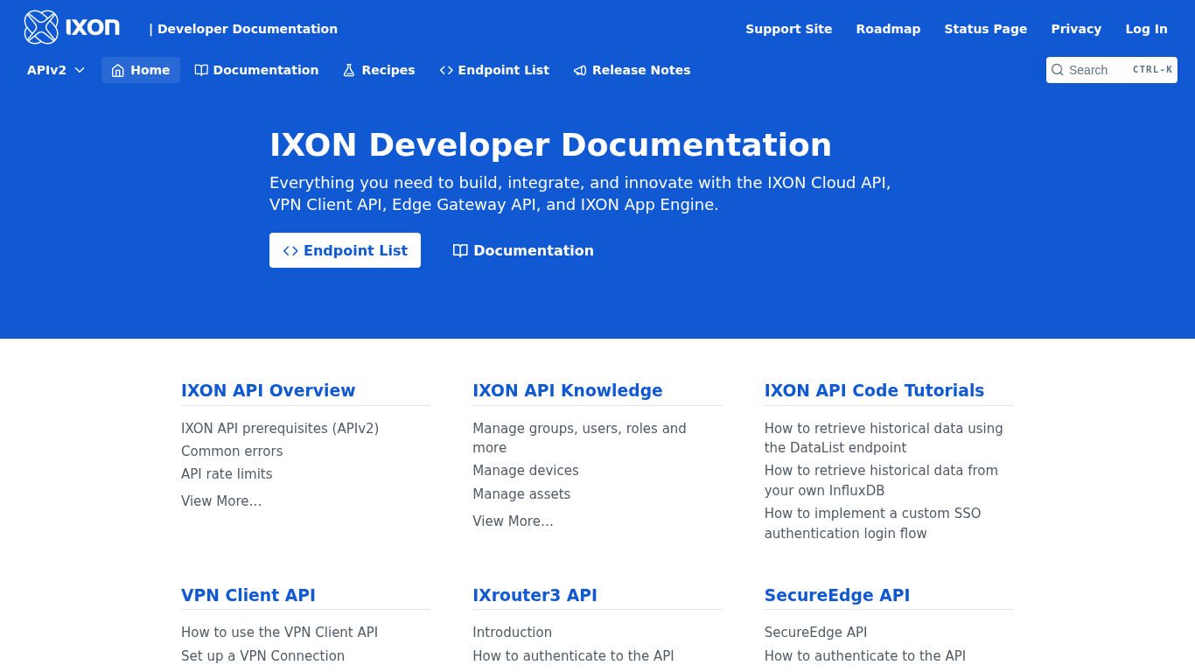Viewport: 1195px width, 672px height.
Task: Open the IXrouter3 API heading link
Action: coord(535,595)
